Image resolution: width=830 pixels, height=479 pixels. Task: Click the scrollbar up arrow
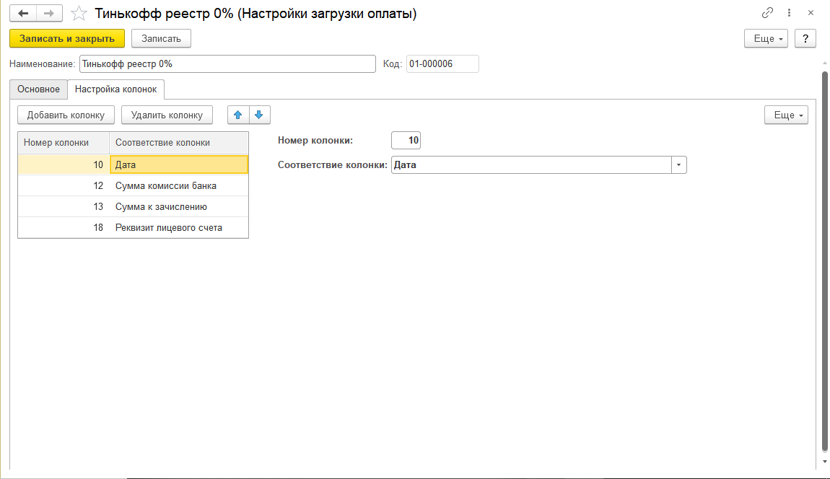(x=824, y=64)
